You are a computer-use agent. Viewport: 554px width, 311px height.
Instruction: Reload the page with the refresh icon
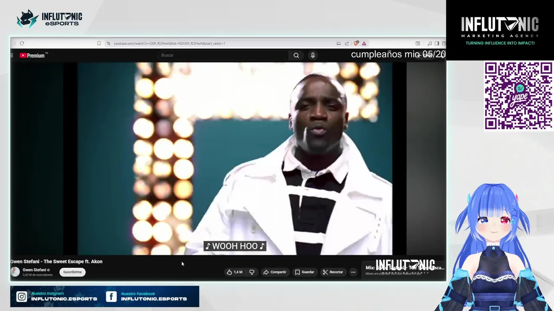(x=22, y=43)
